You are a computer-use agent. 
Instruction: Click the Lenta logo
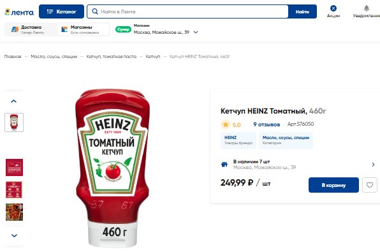tap(19, 12)
